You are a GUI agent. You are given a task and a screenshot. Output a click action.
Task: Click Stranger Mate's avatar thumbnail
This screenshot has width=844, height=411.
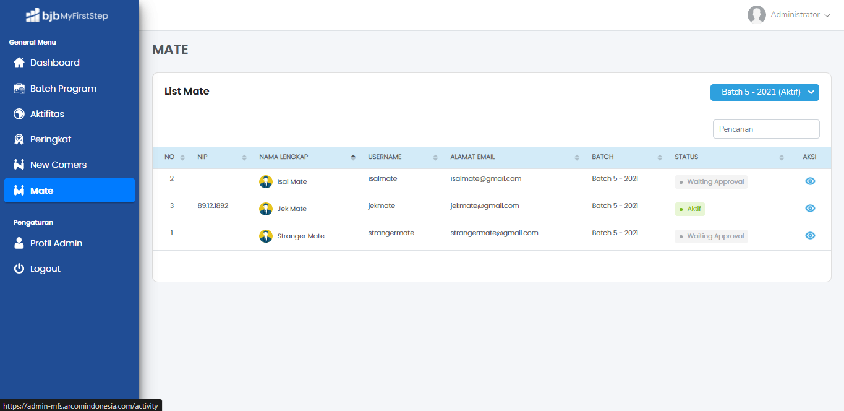point(266,236)
